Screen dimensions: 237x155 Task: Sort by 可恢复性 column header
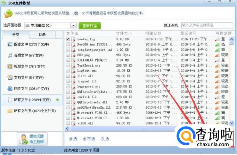point(223,33)
